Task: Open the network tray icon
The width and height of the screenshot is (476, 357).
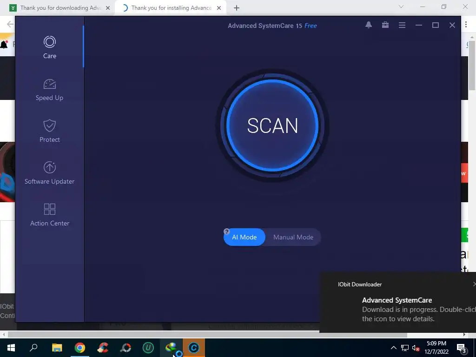Action: [405, 348]
